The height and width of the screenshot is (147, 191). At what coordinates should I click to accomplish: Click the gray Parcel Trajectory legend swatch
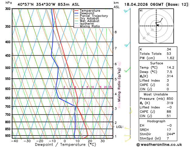click(x=77, y=16)
